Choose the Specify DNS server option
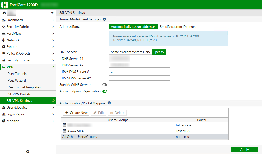Viewport: 262px width, 154px height. 159,52
